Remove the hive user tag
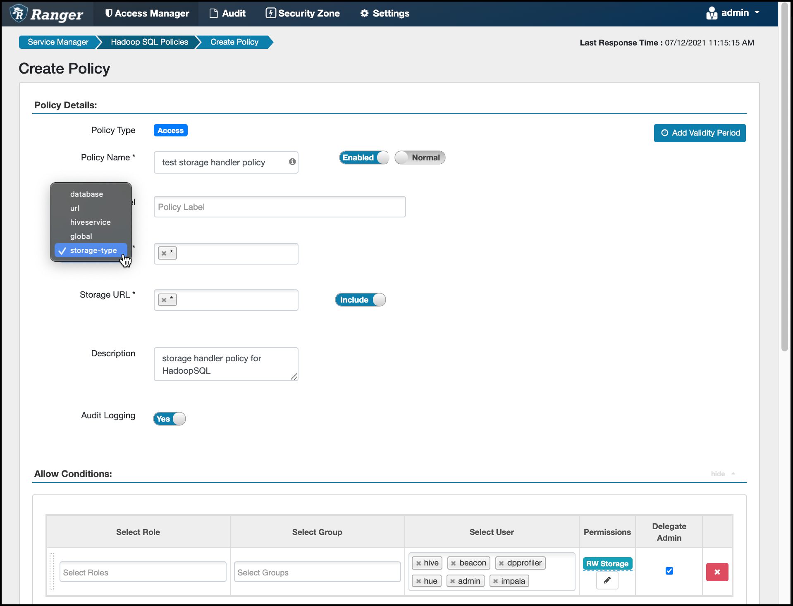The image size is (793, 606). pyautogui.click(x=418, y=563)
